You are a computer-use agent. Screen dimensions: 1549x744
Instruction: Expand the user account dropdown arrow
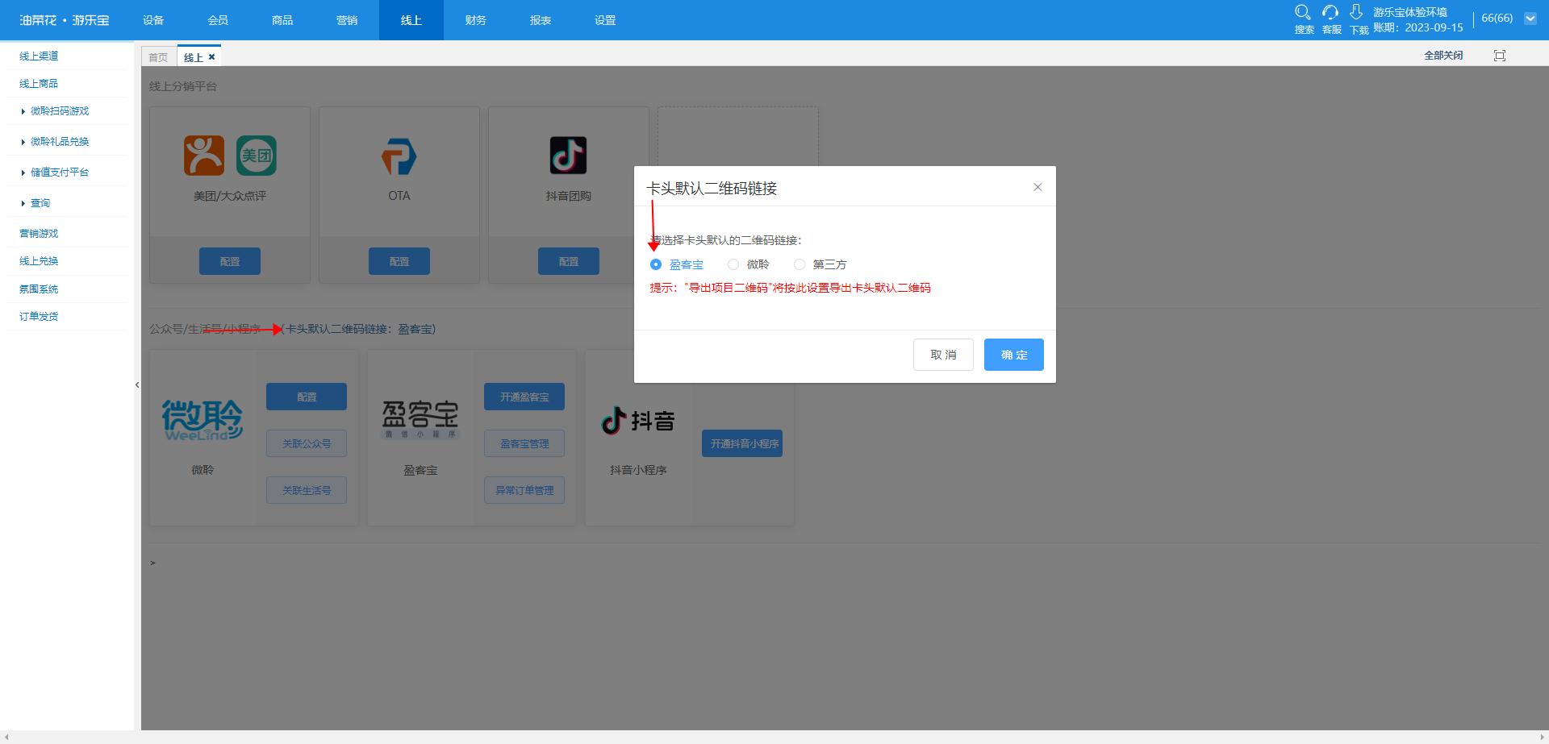tap(1530, 19)
